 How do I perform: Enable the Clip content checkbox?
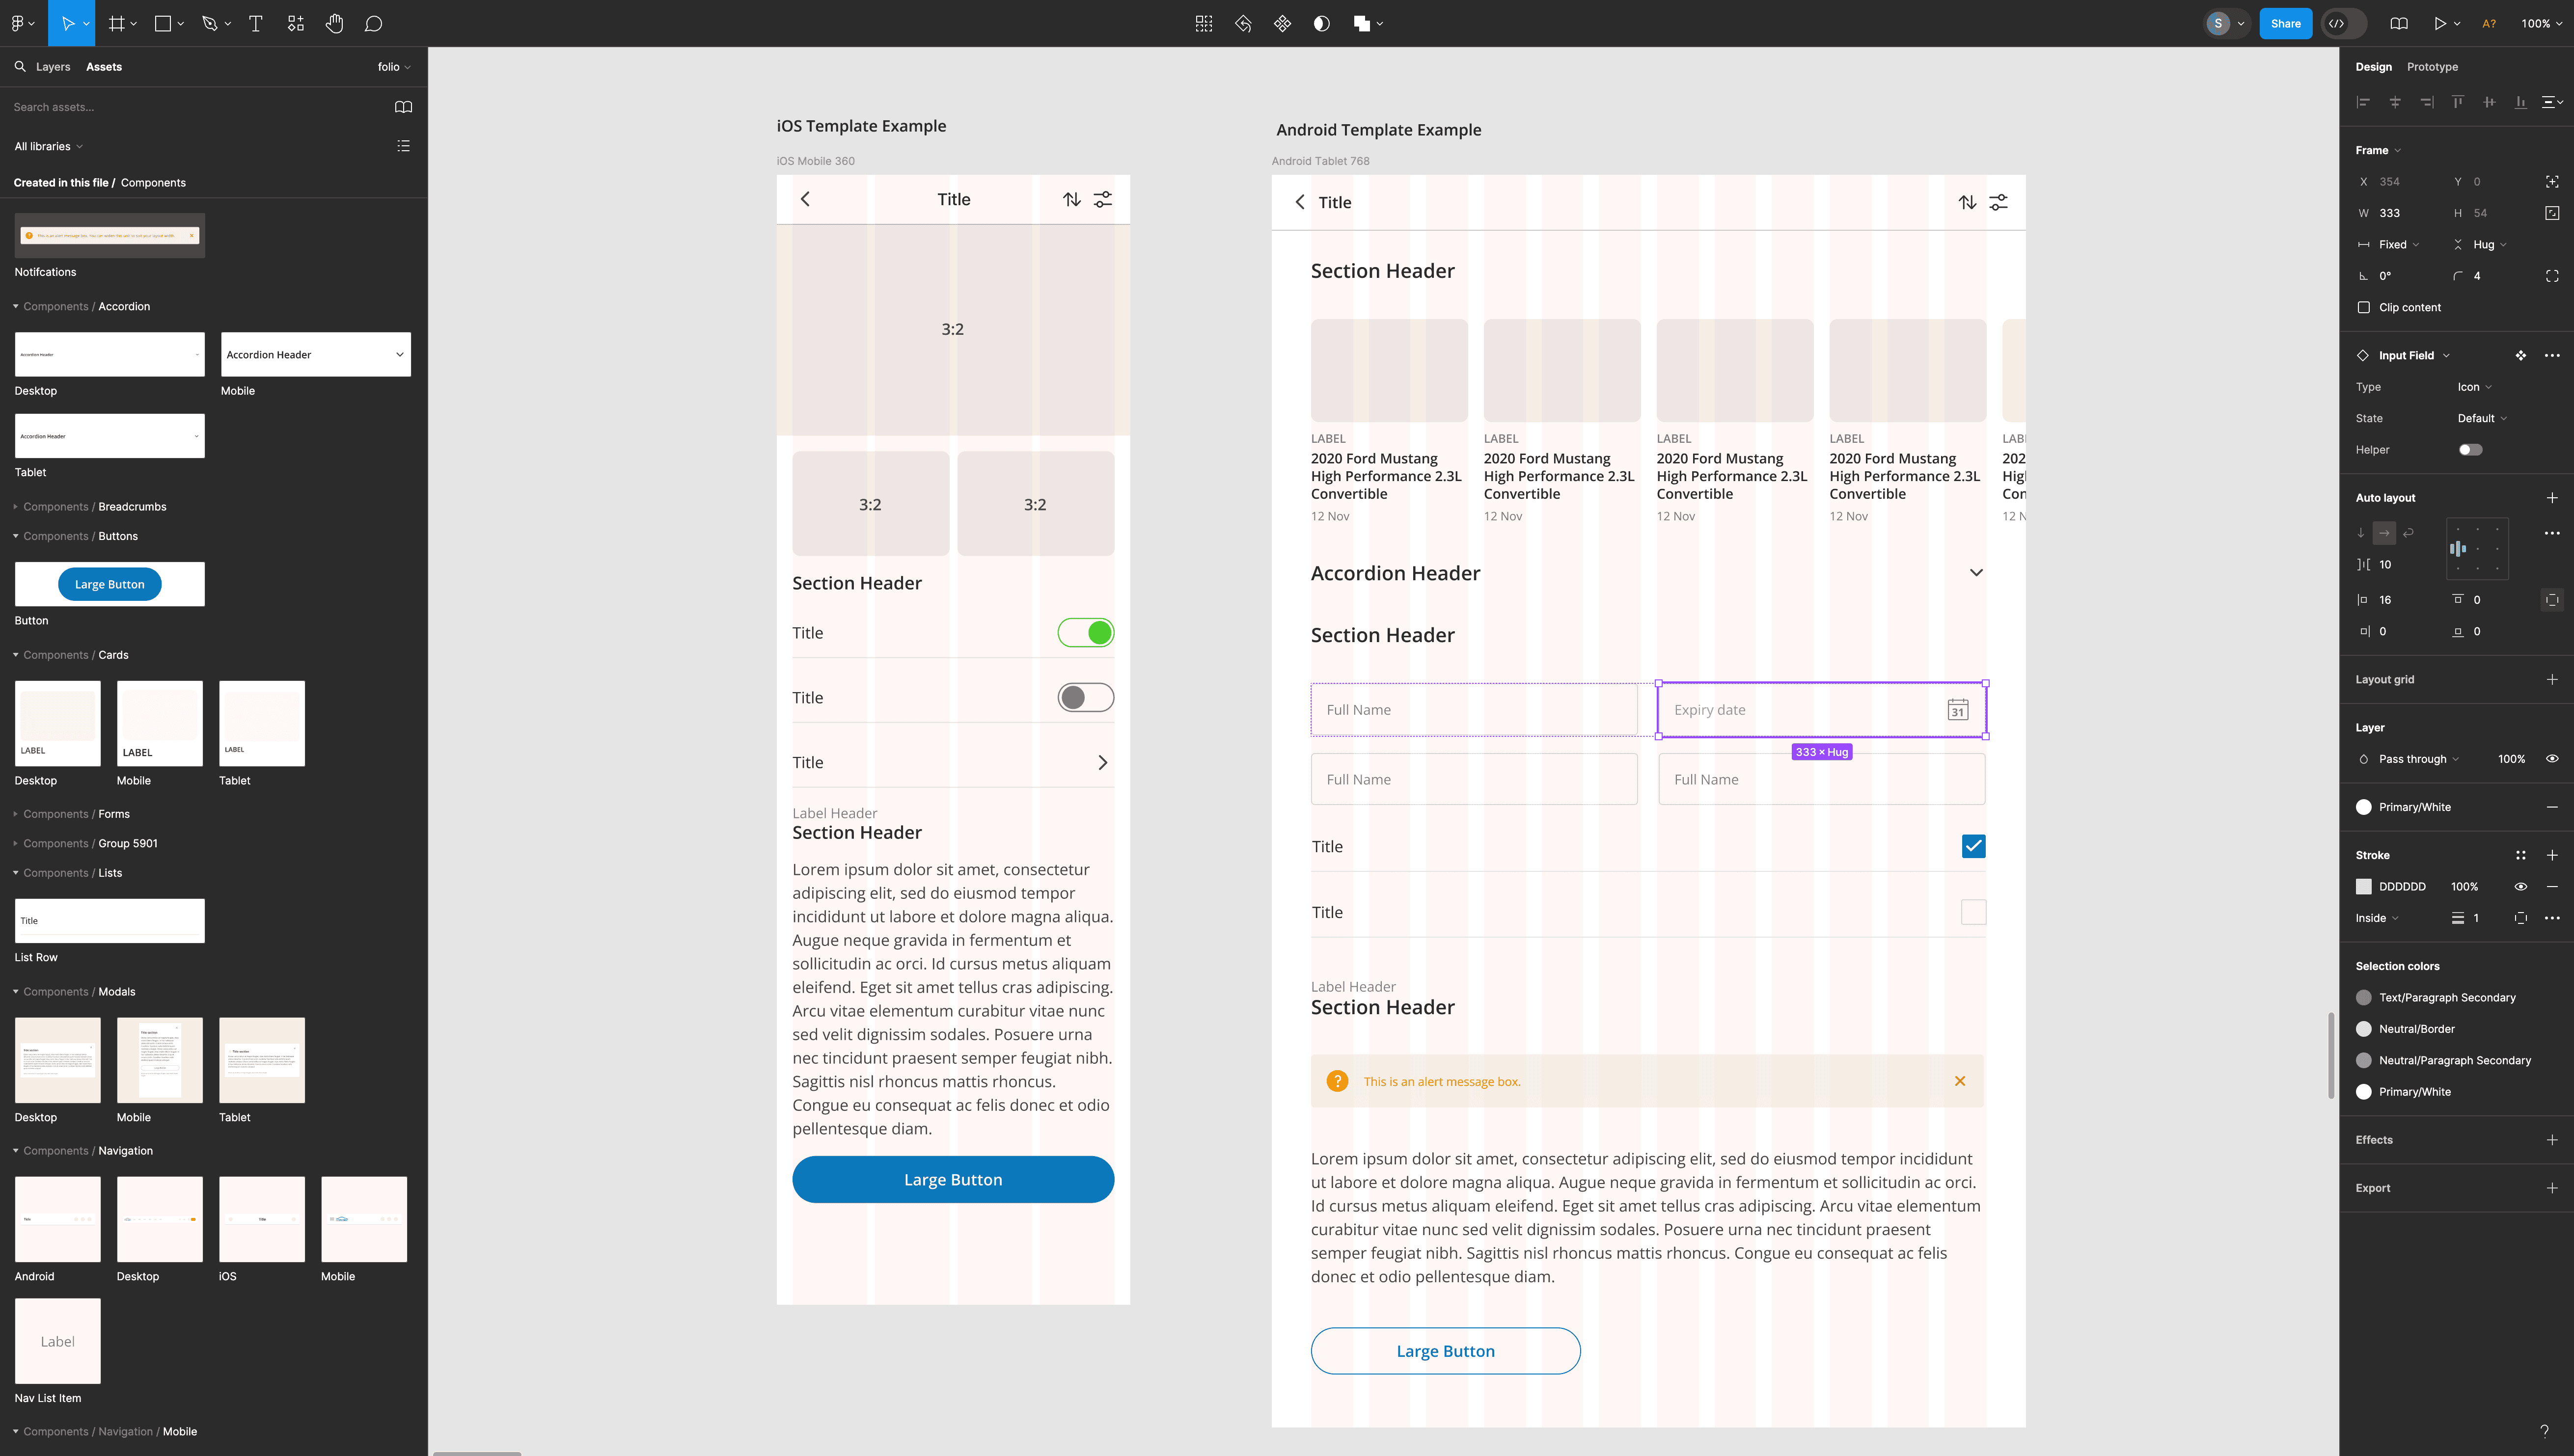[2363, 307]
